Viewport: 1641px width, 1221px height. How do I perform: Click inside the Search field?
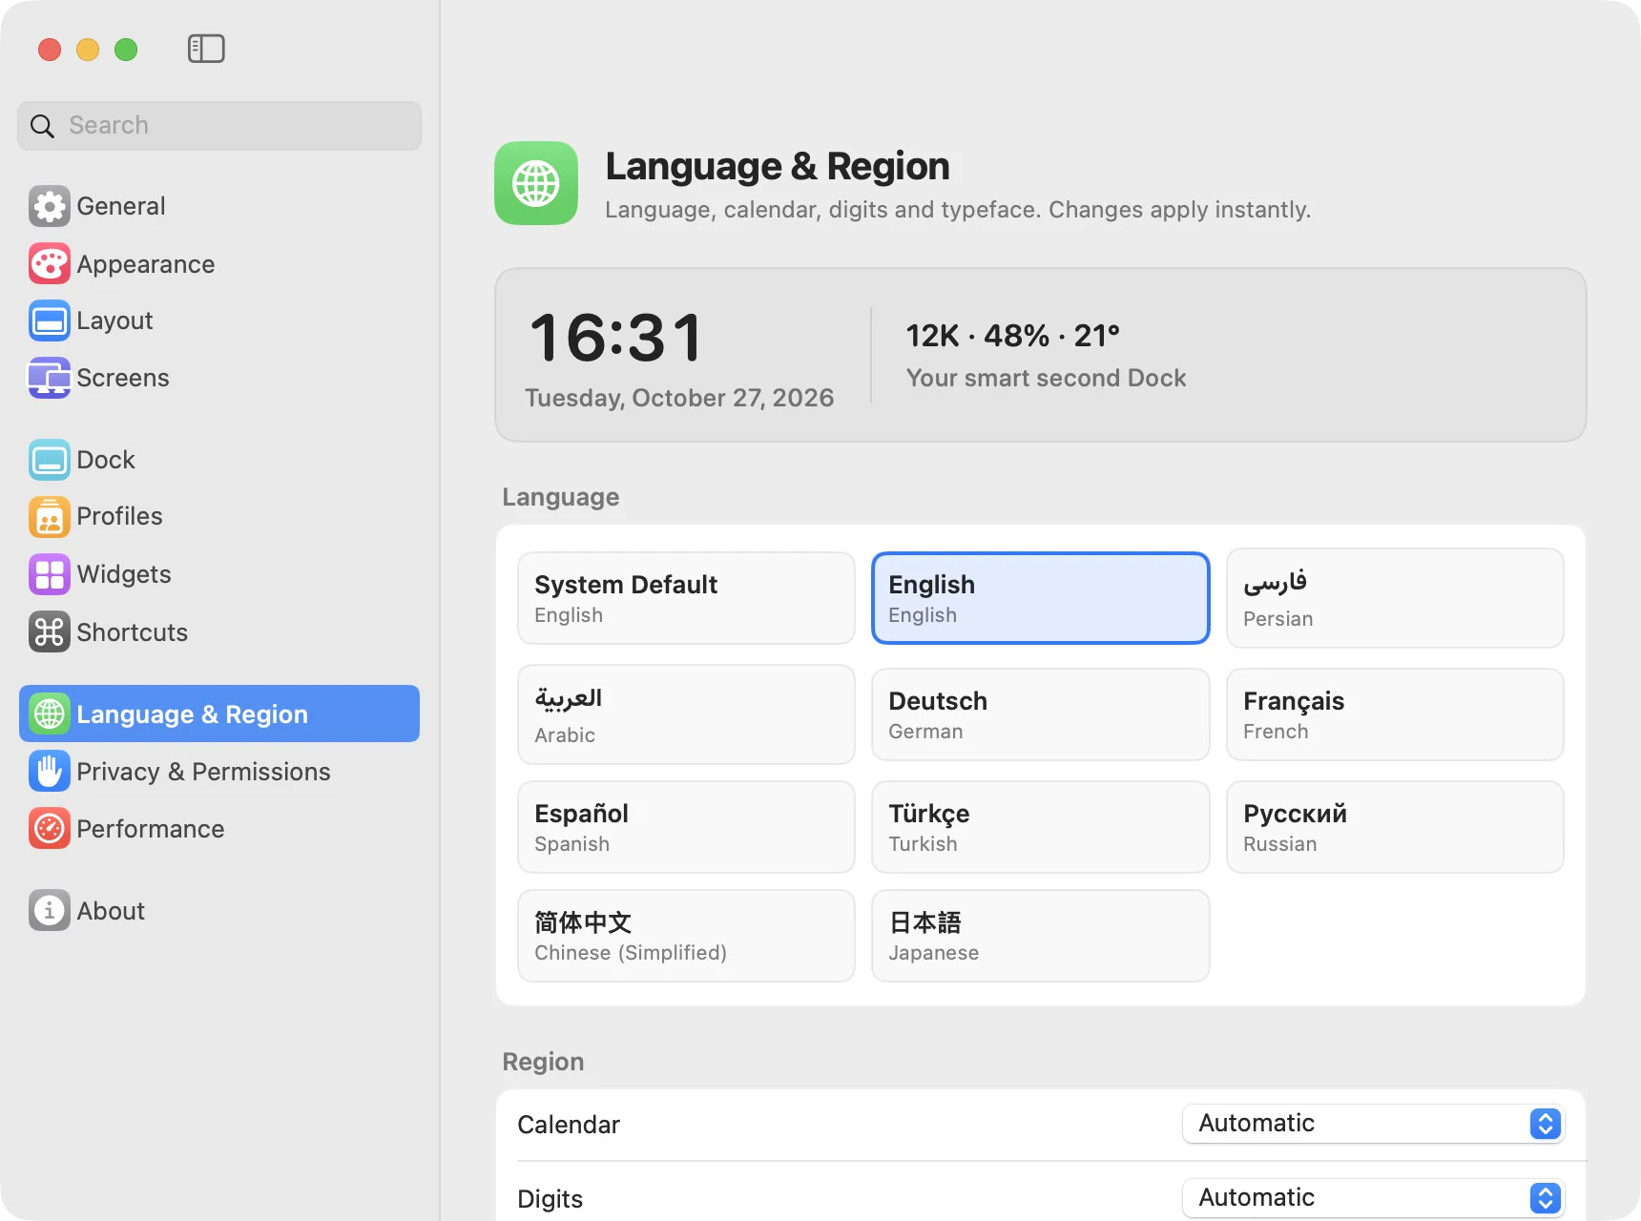tap(219, 126)
